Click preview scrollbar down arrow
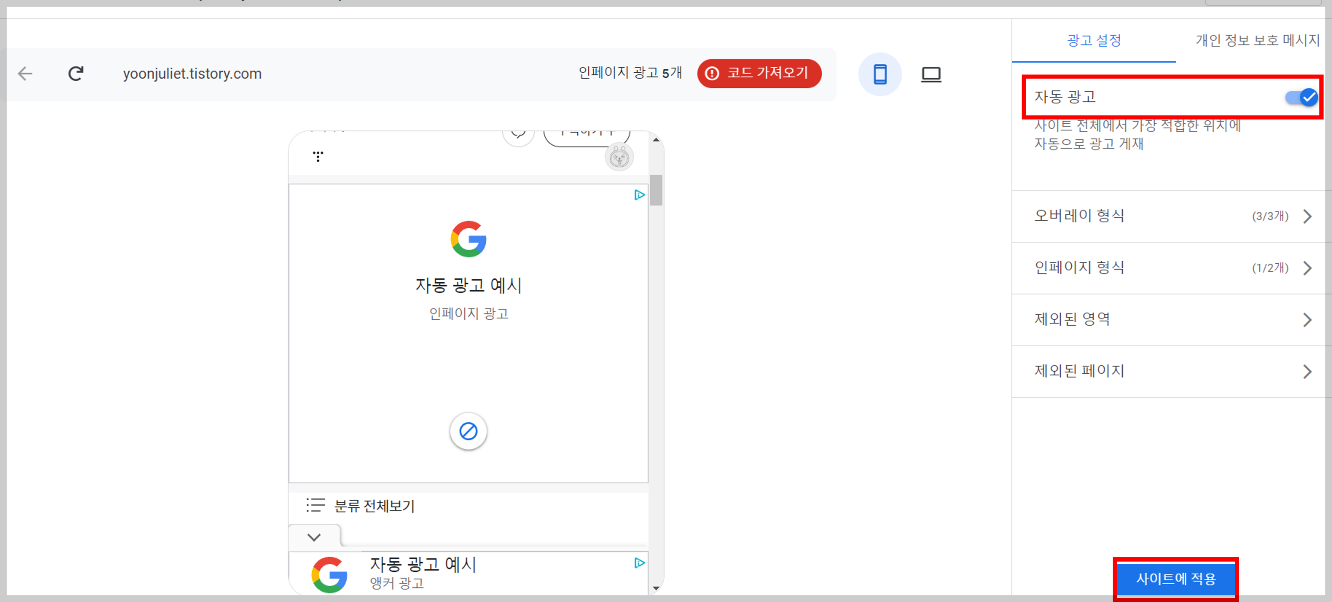 tap(656, 588)
